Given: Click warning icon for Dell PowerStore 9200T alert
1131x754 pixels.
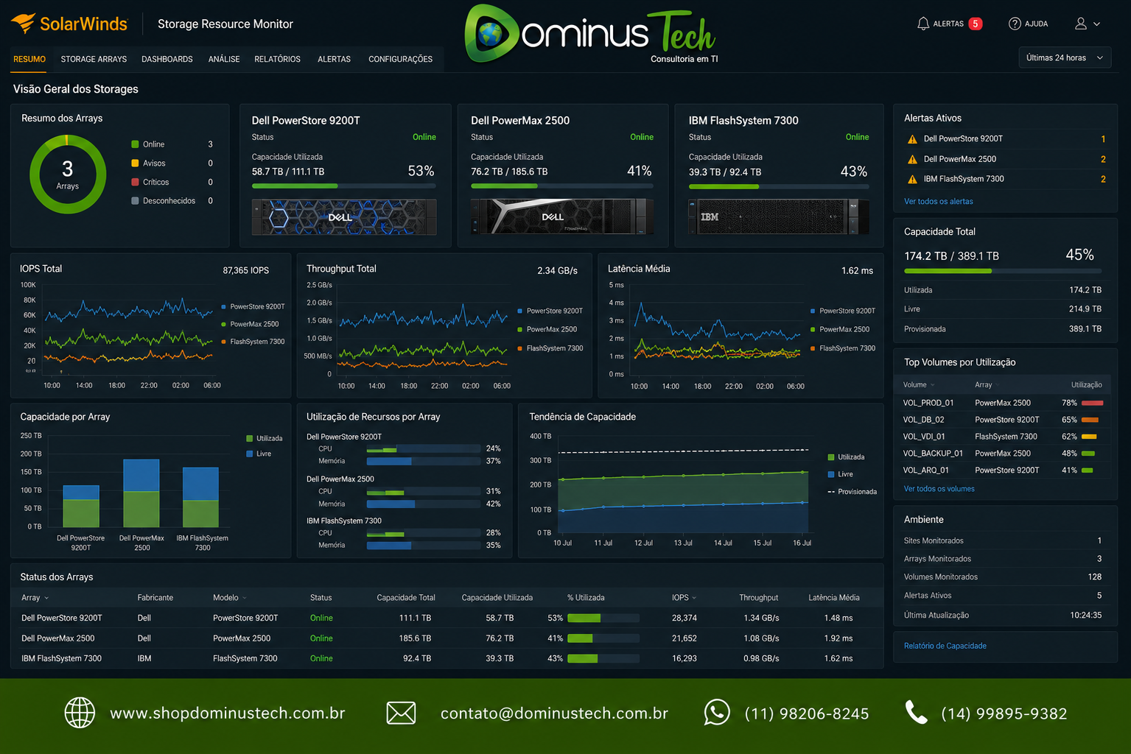Looking at the screenshot, I should (912, 139).
